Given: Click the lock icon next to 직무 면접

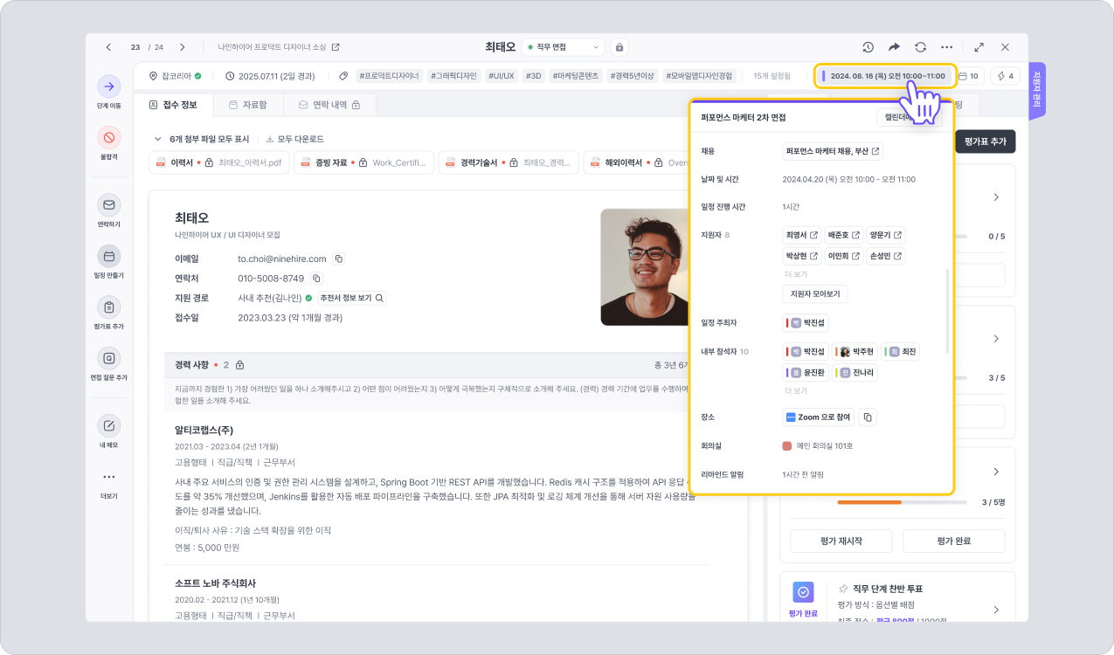Looking at the screenshot, I should (619, 47).
